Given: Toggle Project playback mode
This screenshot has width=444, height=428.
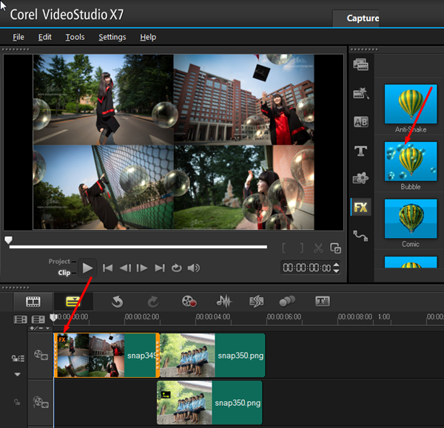Looking at the screenshot, I should (59, 262).
